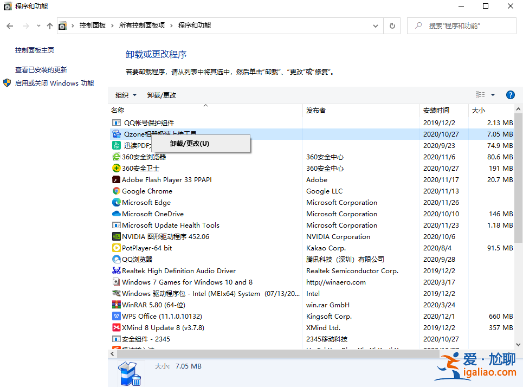Click the Google Chrome program icon
Screen dimensions: 523x387
[x=115, y=191]
